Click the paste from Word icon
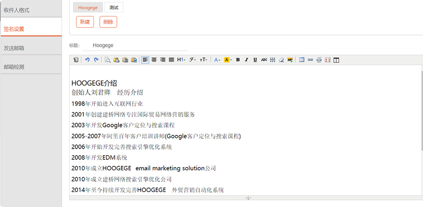This screenshot has height=207, width=423. click(133, 60)
